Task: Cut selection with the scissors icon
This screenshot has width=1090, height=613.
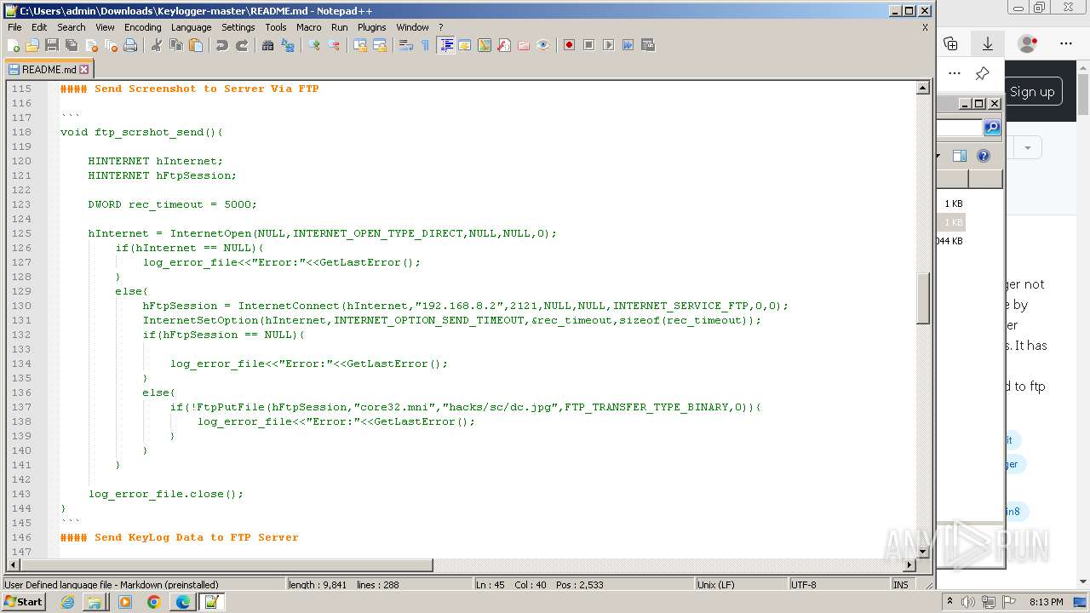Action: pos(157,45)
